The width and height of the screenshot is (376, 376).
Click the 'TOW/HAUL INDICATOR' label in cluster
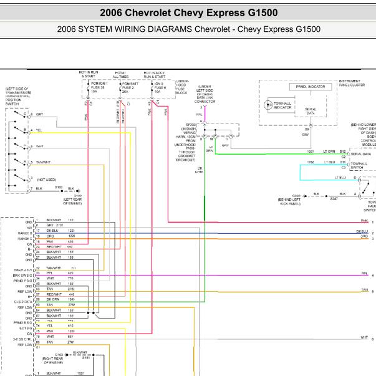tap(282, 105)
